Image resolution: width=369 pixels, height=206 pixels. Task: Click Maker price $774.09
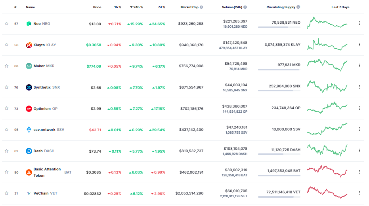coord(94,66)
